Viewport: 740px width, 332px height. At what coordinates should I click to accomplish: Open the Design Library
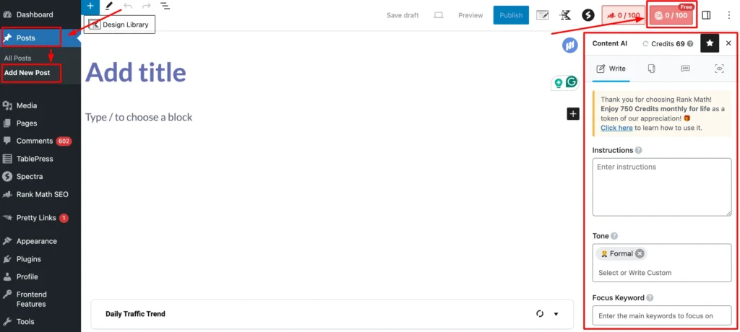119,25
